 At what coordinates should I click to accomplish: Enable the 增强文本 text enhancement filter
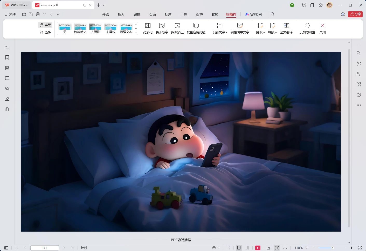coord(126,28)
